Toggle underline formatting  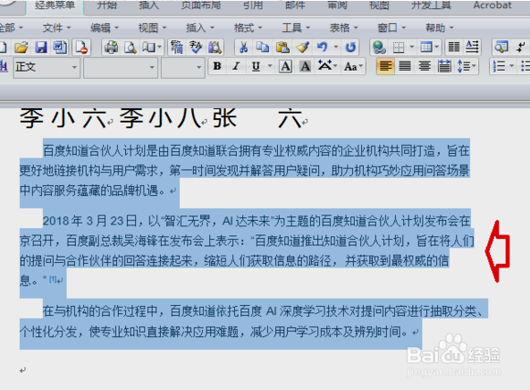(x=256, y=66)
